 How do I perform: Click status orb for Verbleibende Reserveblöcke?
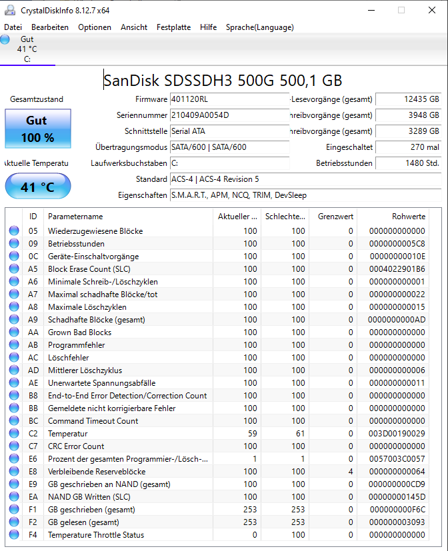14,471
